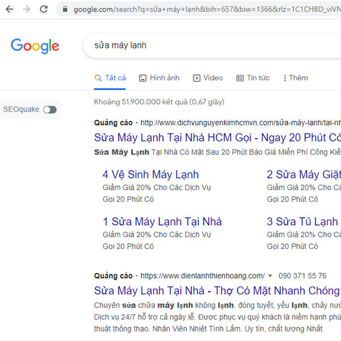Screen dimensions: 341x341
Task: Select the Tất cả tab
Action: [x=110, y=78]
